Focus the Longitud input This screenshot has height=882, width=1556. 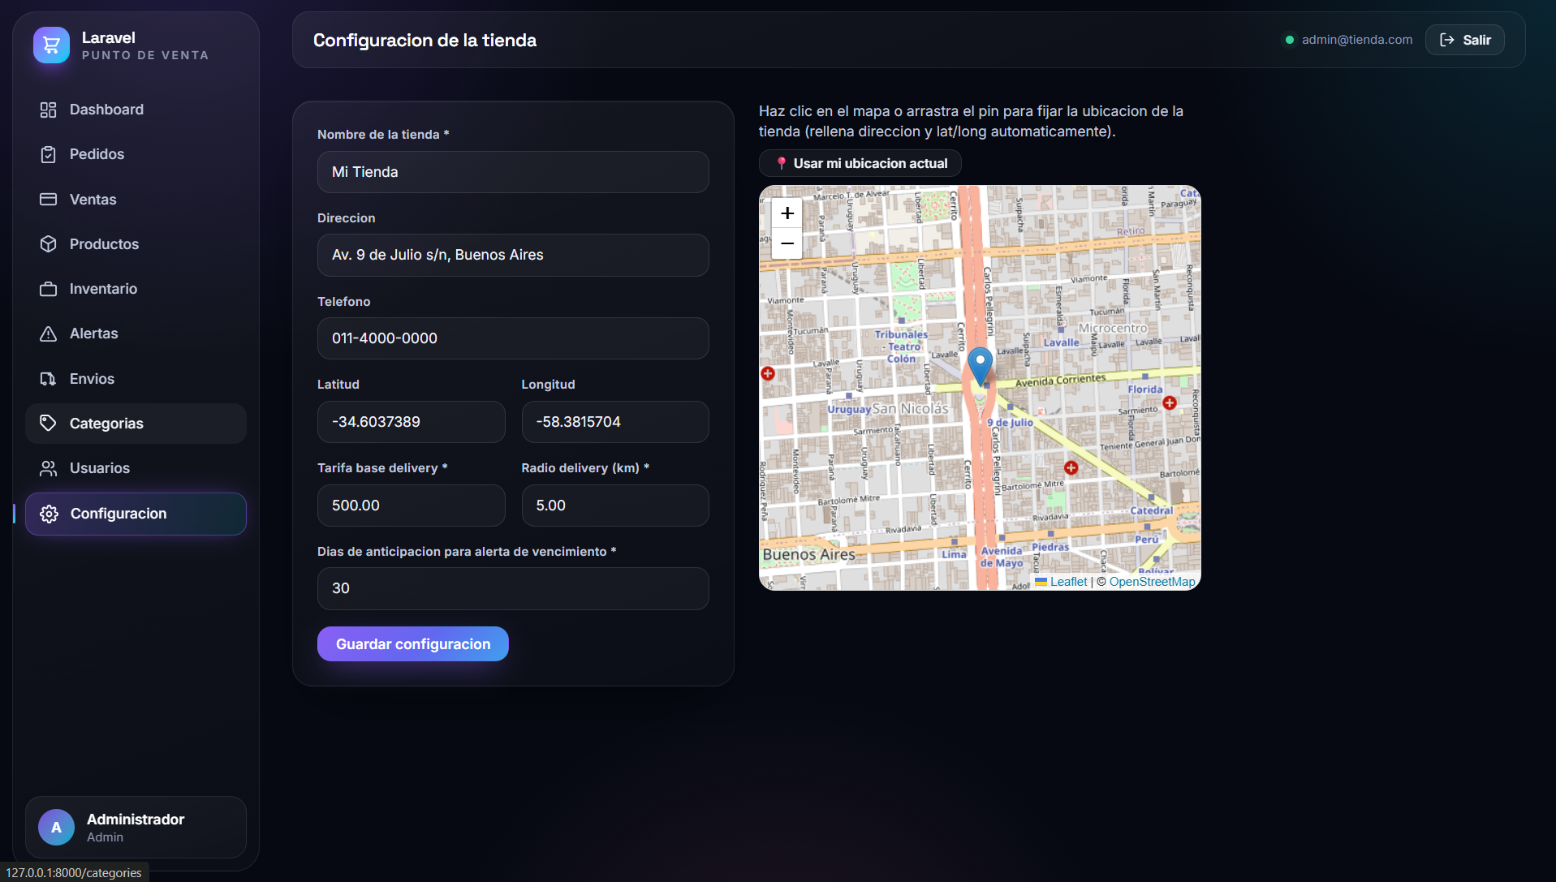[x=615, y=422]
